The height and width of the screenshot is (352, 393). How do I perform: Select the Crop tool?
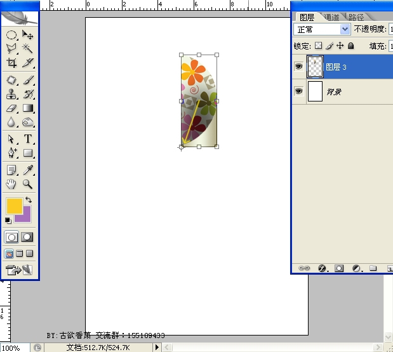(x=11, y=63)
